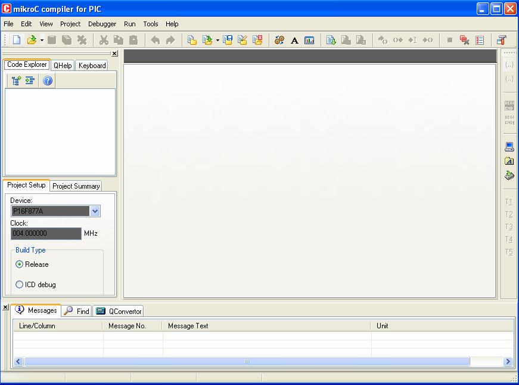Image resolution: width=519 pixels, height=385 pixels.
Task: Switch to the Code Explorer tab
Action: tap(27, 64)
